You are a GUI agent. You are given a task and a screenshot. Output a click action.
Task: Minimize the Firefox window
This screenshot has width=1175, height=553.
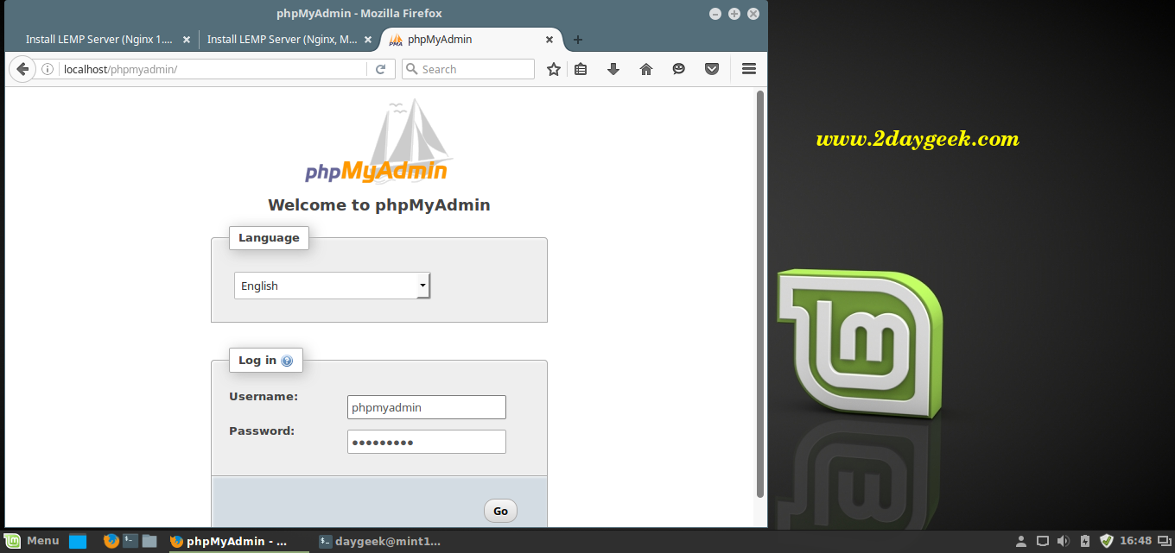[x=715, y=14]
